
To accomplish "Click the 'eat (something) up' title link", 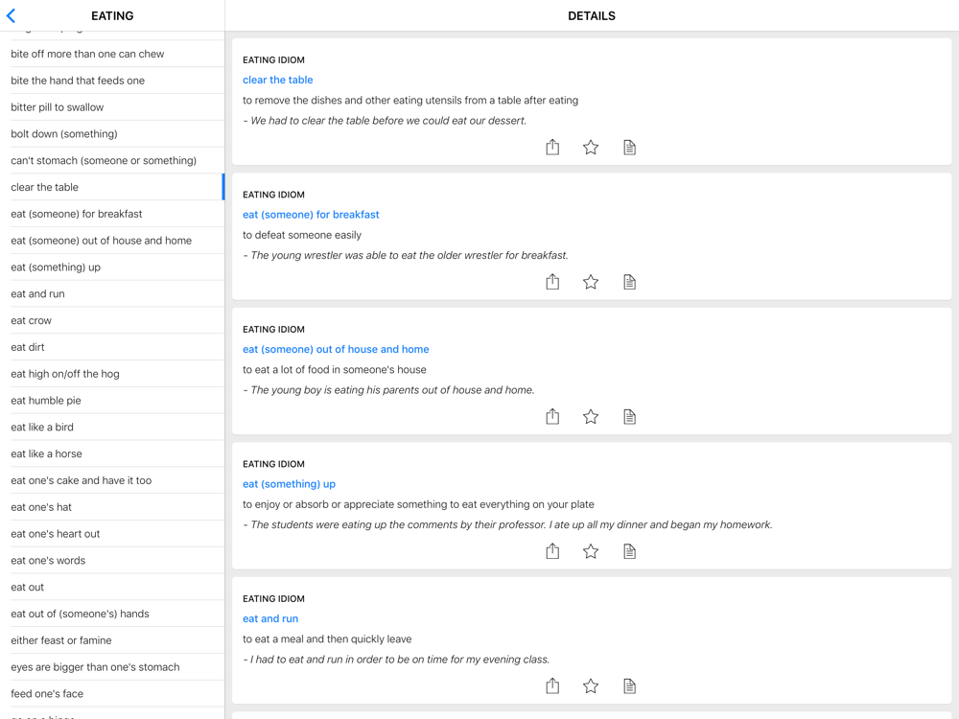I will pyautogui.click(x=289, y=484).
